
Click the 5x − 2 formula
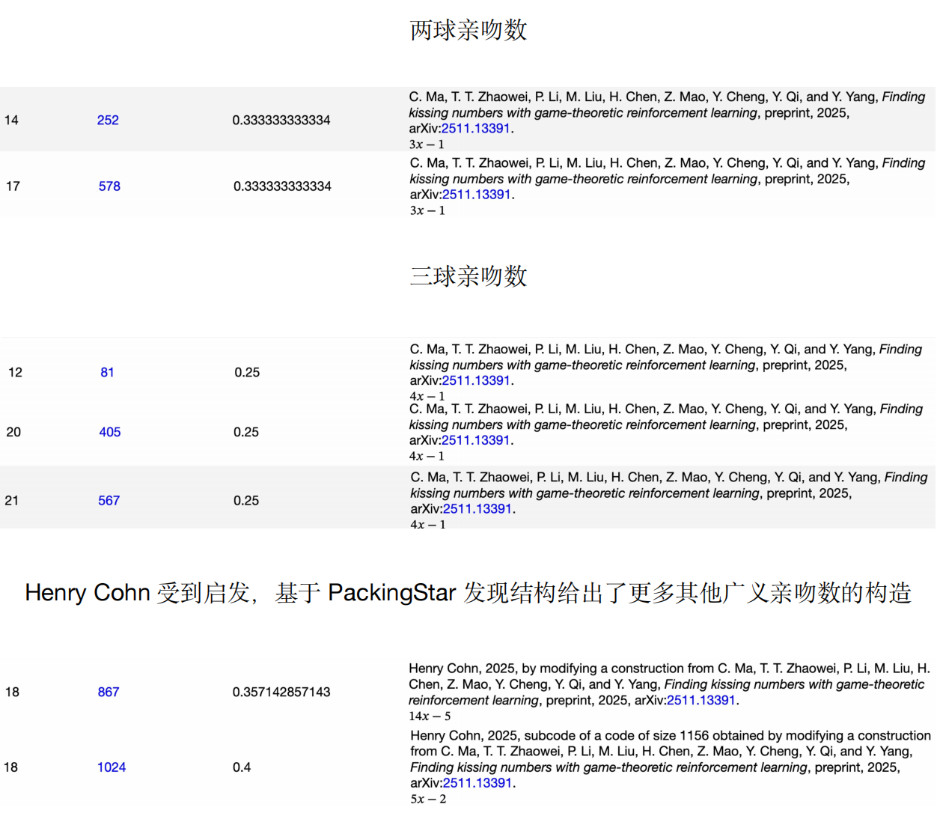click(x=428, y=800)
